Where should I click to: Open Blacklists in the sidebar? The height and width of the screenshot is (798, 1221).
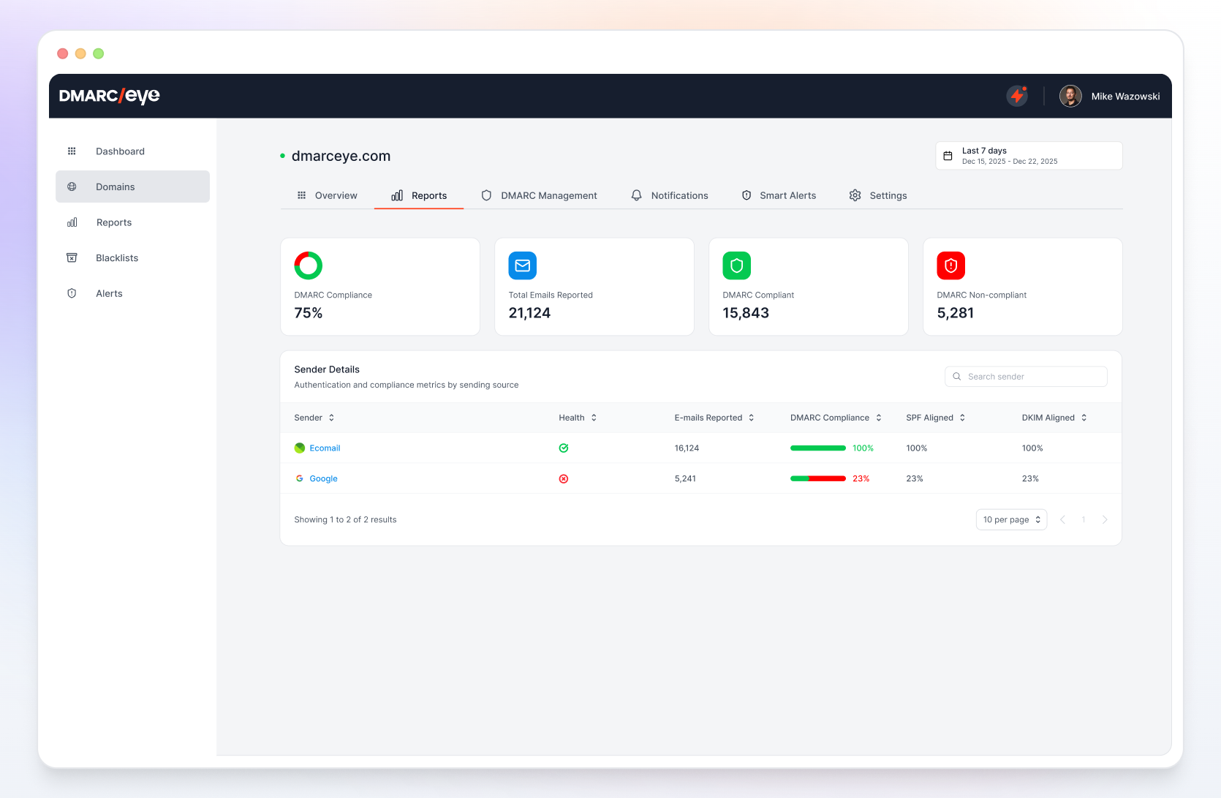click(x=132, y=257)
